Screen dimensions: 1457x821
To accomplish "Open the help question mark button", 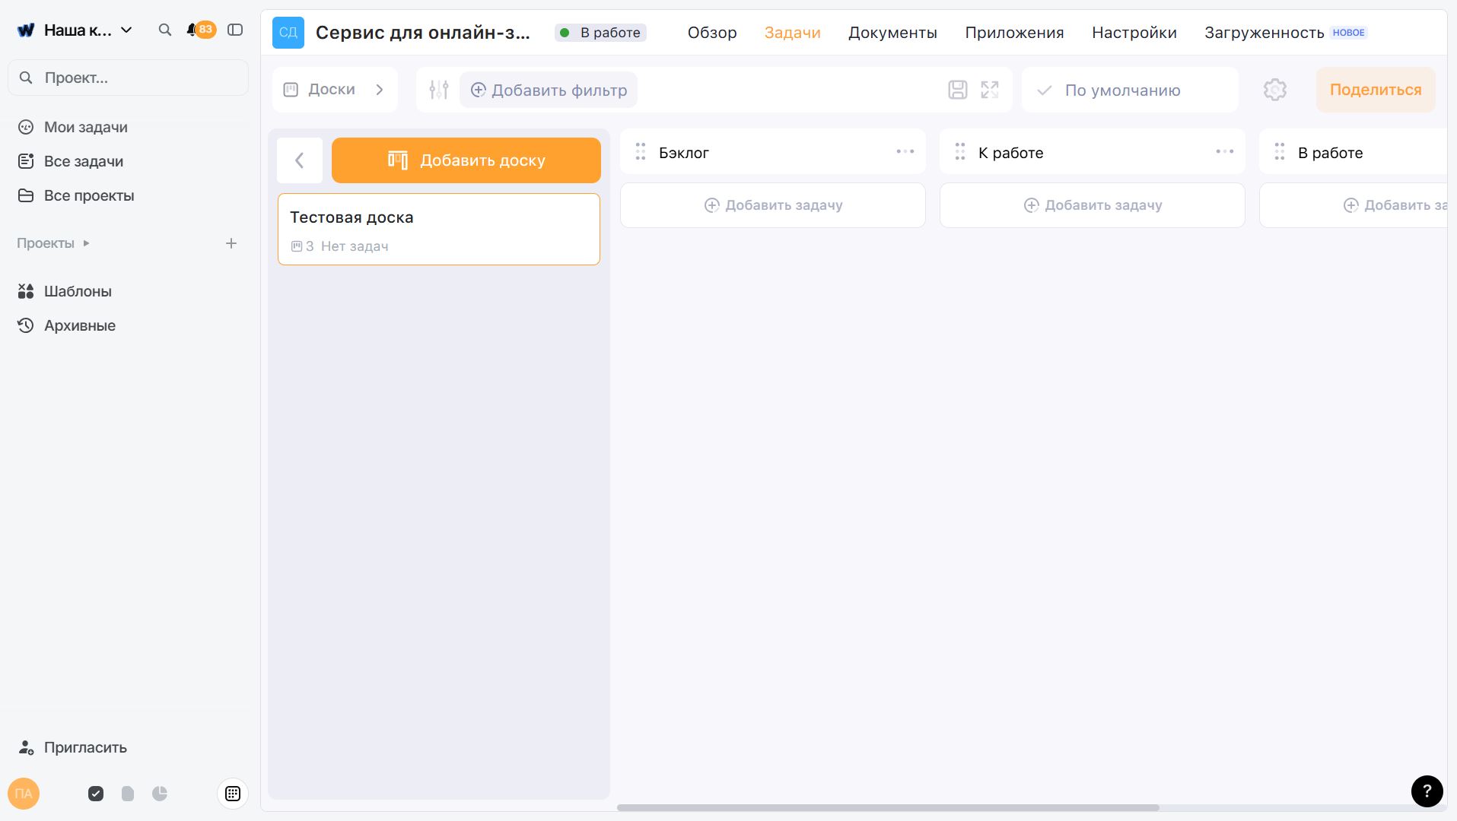I will (x=1427, y=791).
